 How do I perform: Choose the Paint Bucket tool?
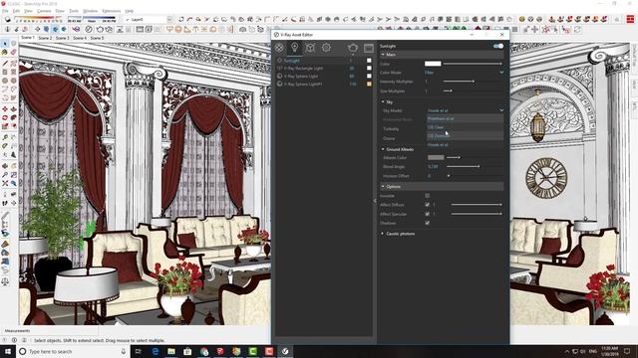point(5,53)
